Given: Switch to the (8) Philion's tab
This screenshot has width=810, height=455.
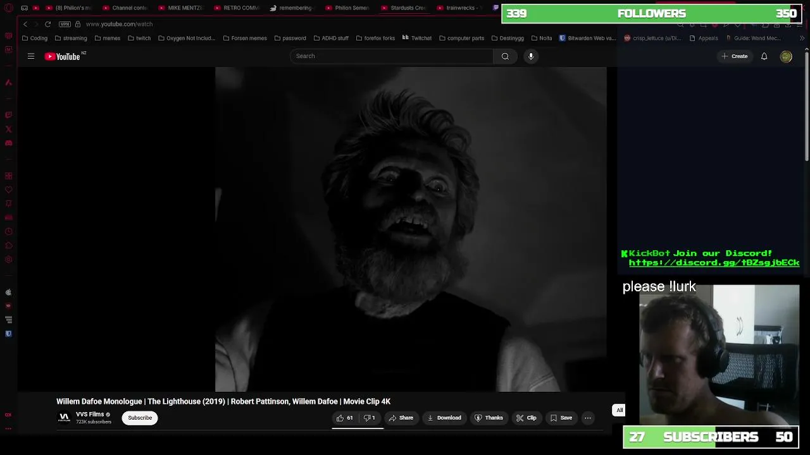Looking at the screenshot, I should [x=69, y=8].
